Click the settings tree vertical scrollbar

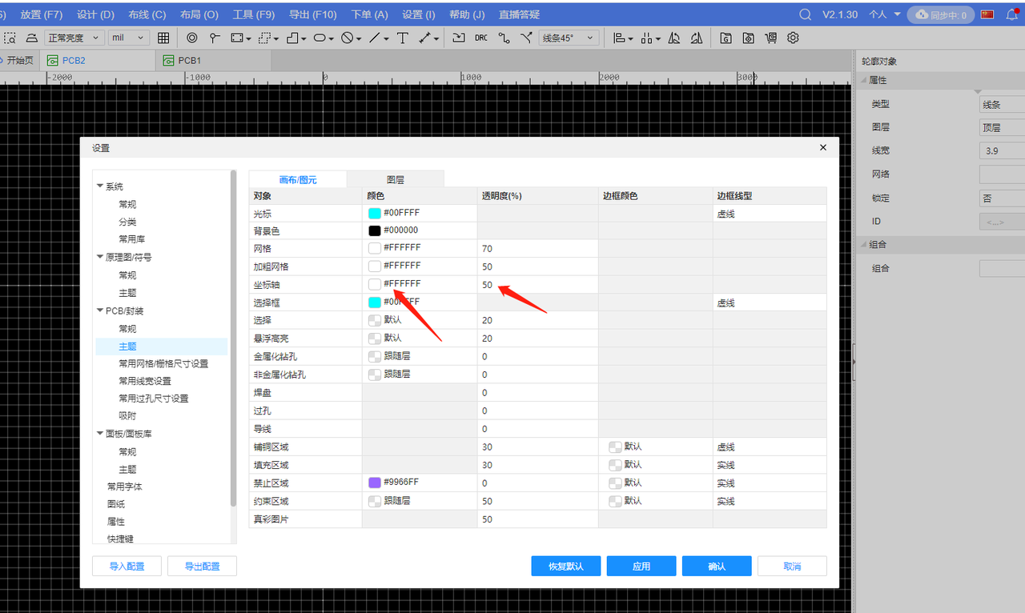(233, 336)
